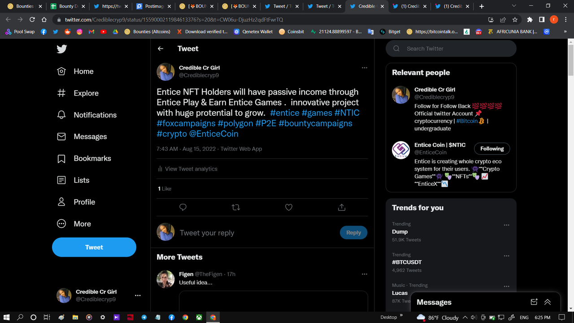Viewport: 574px width, 323px height.
Task: Expand the Messages drawer
Action: click(548, 302)
